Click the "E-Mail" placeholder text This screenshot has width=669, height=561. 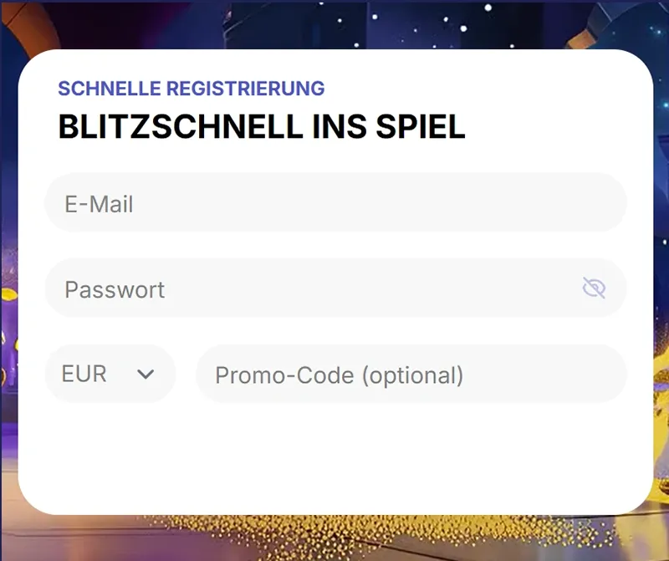coord(99,204)
